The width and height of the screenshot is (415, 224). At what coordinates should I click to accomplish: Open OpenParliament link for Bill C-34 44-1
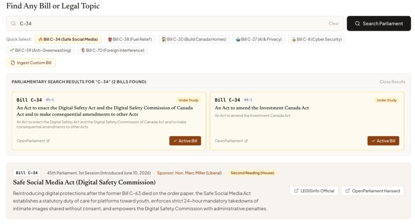click(x=231, y=141)
